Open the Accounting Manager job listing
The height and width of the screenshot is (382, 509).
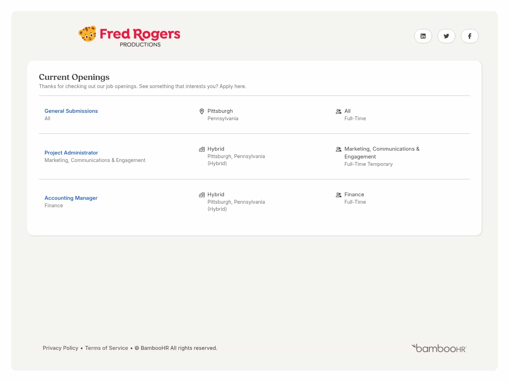point(71,198)
